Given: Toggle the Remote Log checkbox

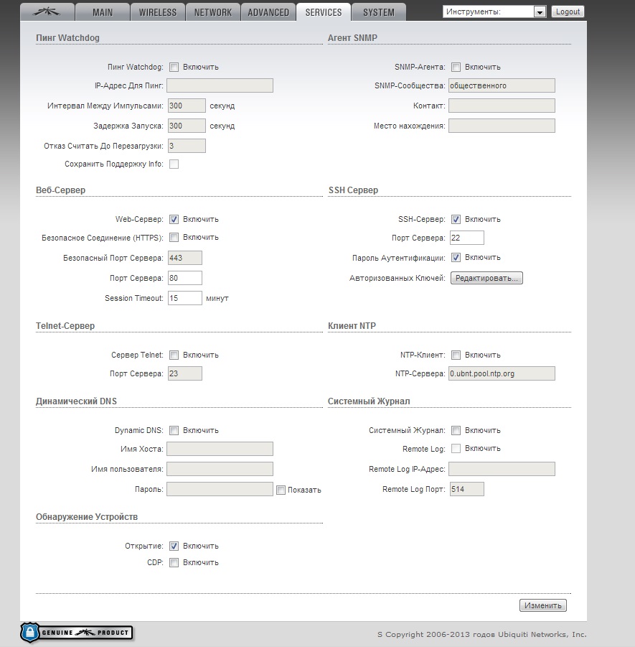Looking at the screenshot, I should coord(456,449).
